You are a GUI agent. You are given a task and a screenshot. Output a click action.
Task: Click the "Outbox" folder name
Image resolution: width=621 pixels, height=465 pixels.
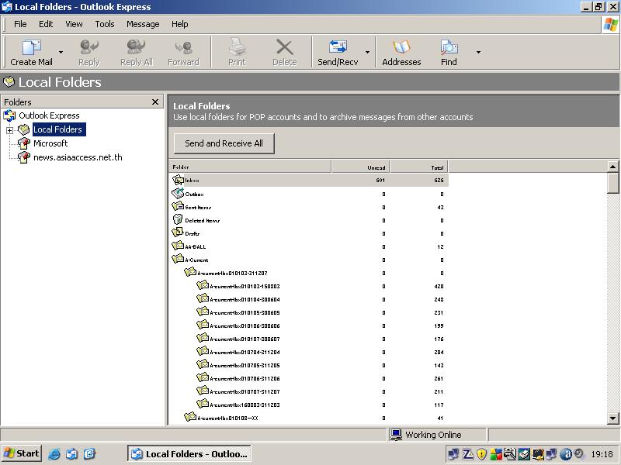pyautogui.click(x=195, y=195)
